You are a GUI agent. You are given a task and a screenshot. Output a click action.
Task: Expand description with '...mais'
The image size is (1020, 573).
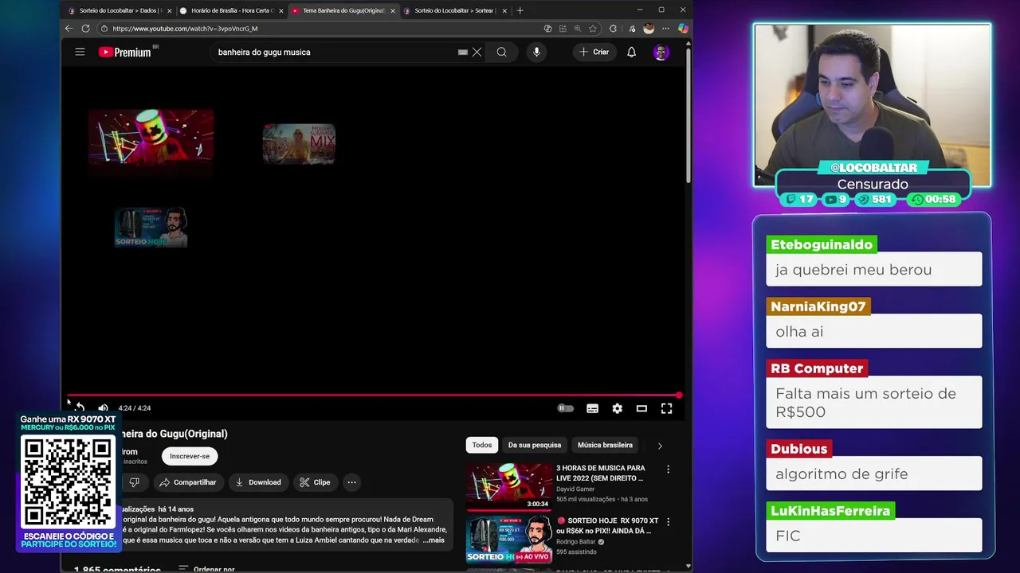click(x=433, y=540)
